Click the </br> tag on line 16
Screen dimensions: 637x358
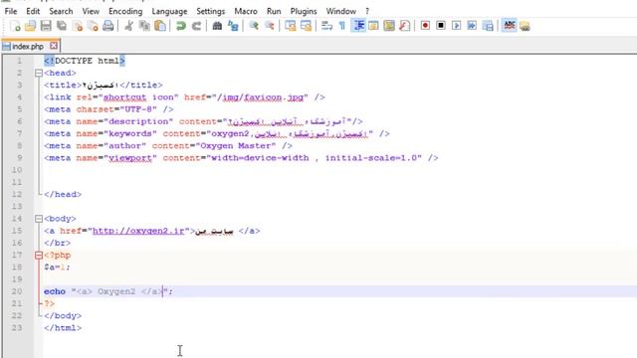click(x=58, y=243)
